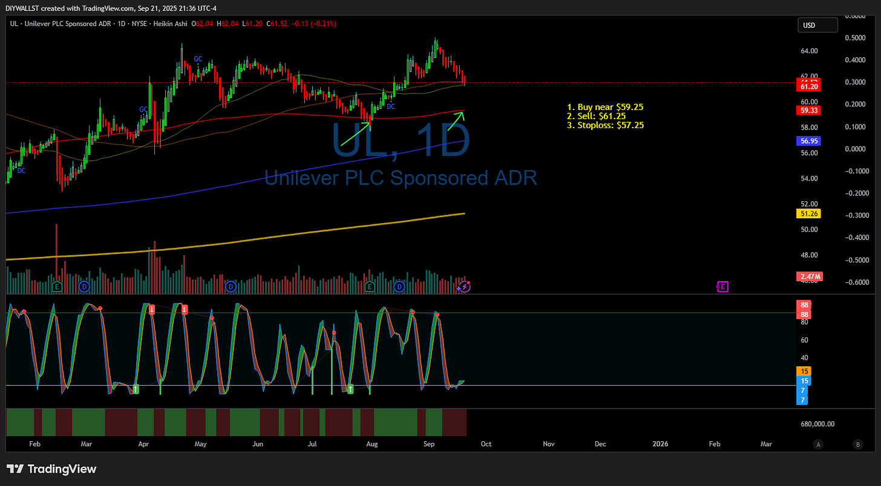Expand the 'UL, 1D' symbol legend
This screenshot has height=486, width=881.
[13, 24]
